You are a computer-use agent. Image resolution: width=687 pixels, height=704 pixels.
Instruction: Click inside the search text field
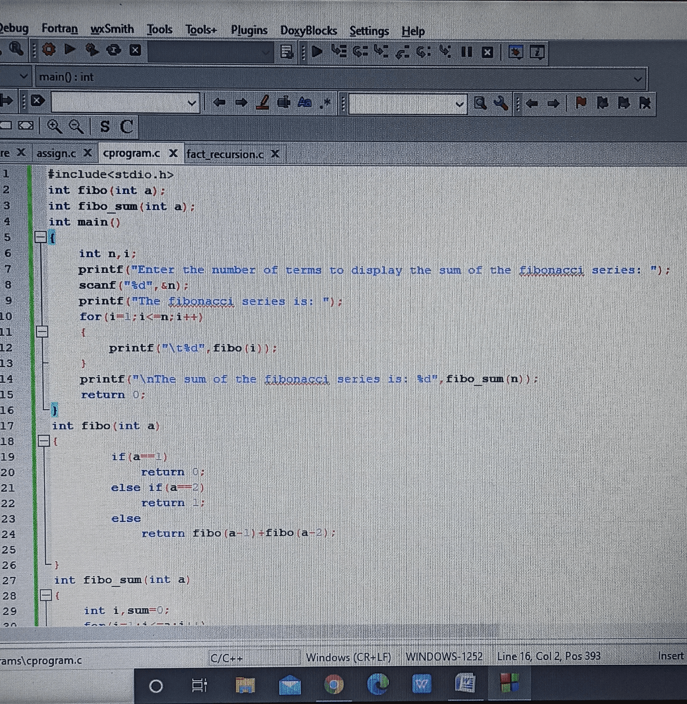[405, 103]
